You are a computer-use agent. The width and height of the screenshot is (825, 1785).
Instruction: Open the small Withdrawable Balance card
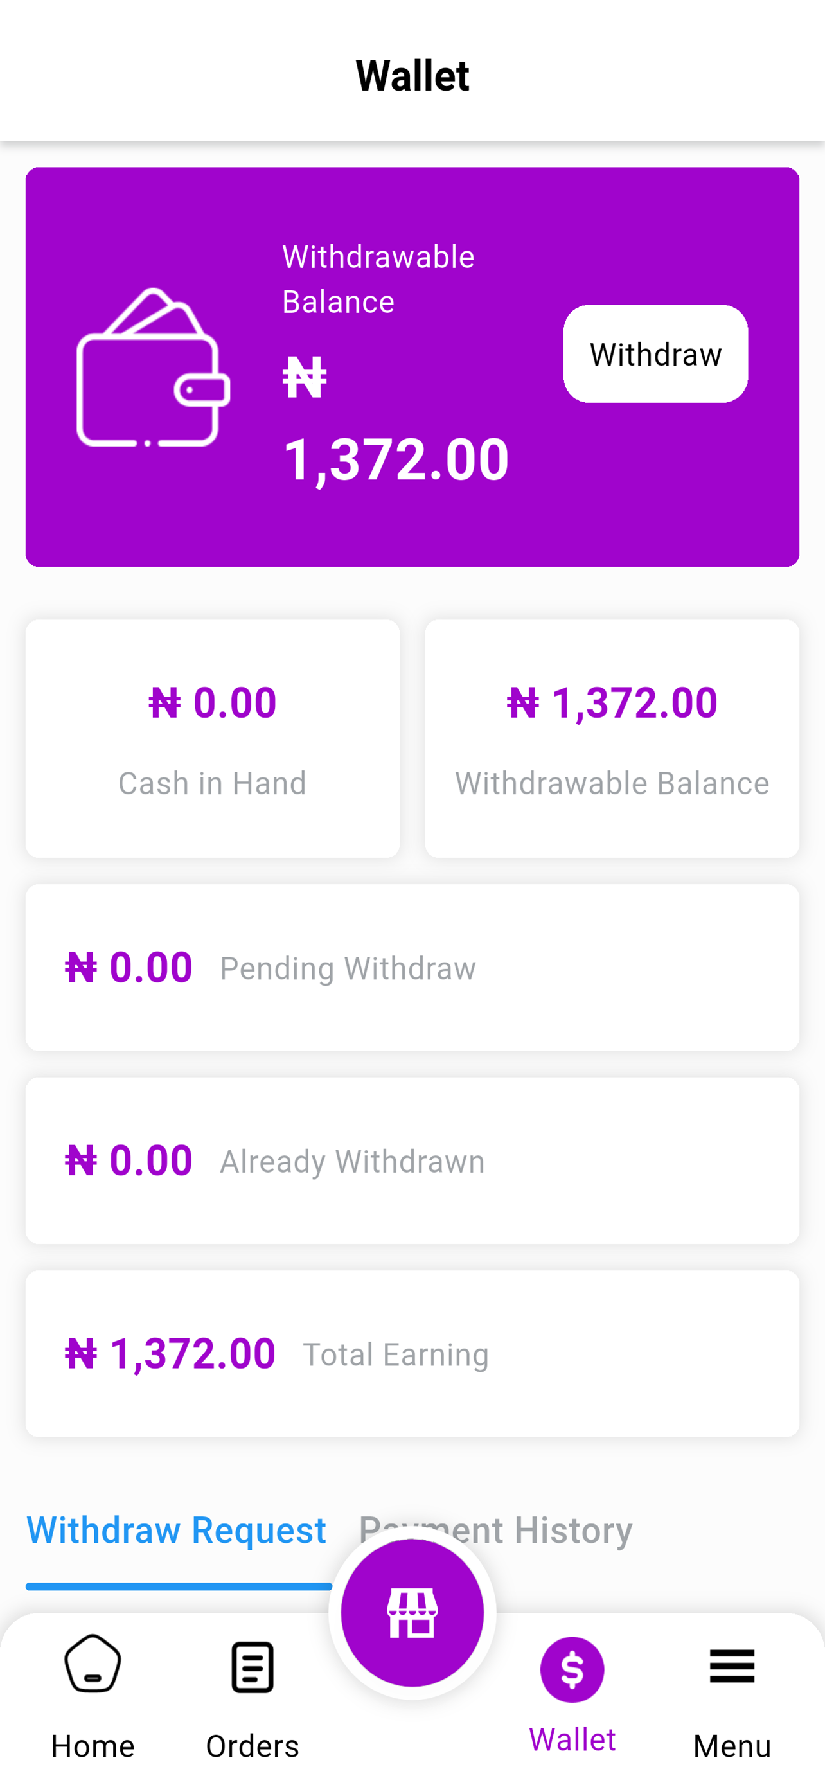click(612, 739)
